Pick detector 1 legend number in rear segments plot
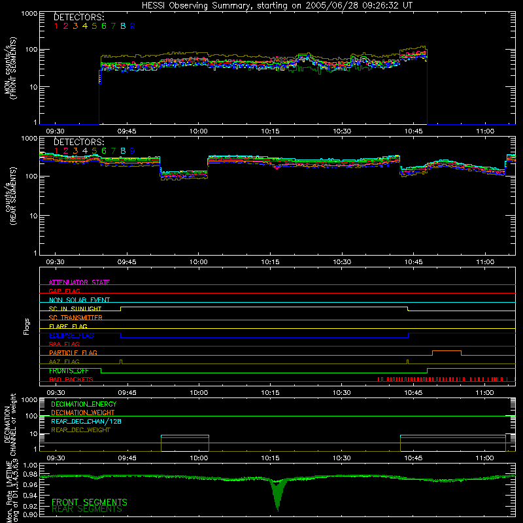The height and width of the screenshot is (523, 523). coord(56,151)
